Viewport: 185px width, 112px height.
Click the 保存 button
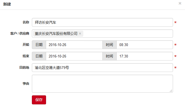(x=39, y=100)
